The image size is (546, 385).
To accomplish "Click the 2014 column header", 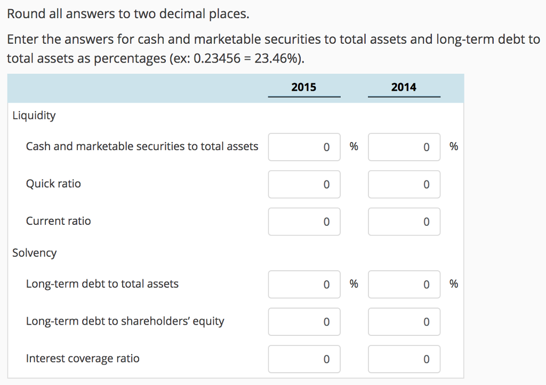I will [404, 87].
